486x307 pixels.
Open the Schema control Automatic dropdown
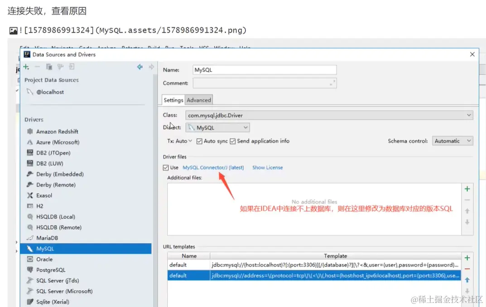coord(452,141)
